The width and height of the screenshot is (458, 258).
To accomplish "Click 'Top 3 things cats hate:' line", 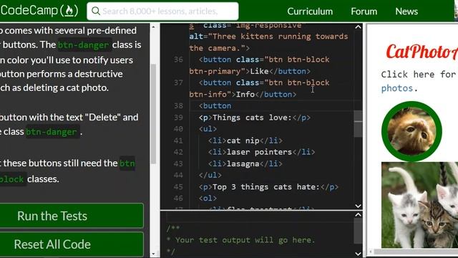I will coord(266,187).
